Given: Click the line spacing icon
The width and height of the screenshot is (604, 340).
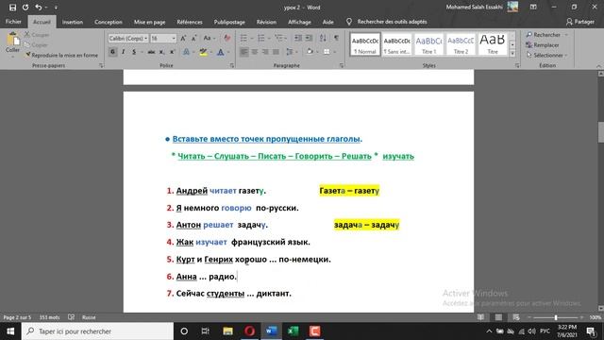Looking at the screenshot, I should click(x=290, y=52).
